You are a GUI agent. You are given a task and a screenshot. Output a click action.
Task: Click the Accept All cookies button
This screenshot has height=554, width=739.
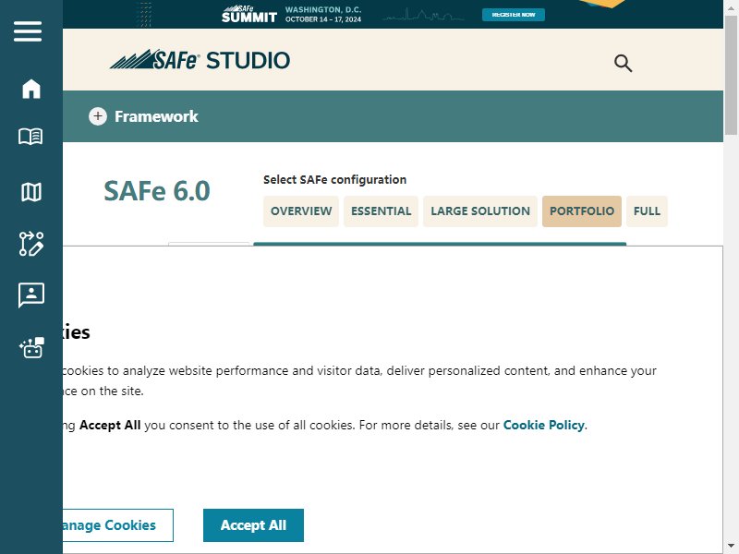253,525
